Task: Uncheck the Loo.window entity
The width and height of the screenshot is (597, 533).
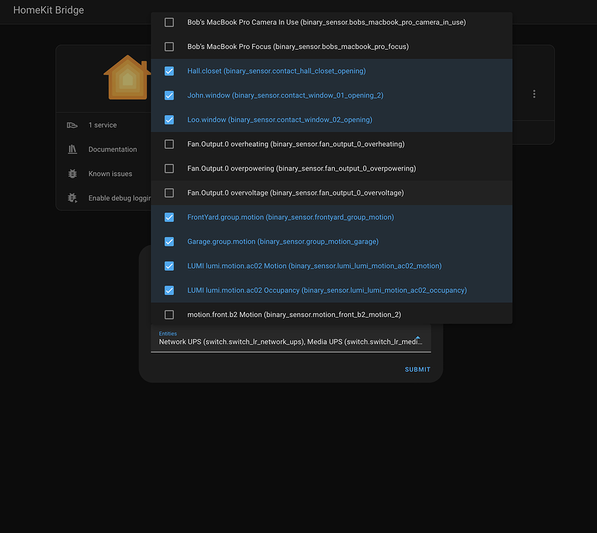Action: click(169, 119)
